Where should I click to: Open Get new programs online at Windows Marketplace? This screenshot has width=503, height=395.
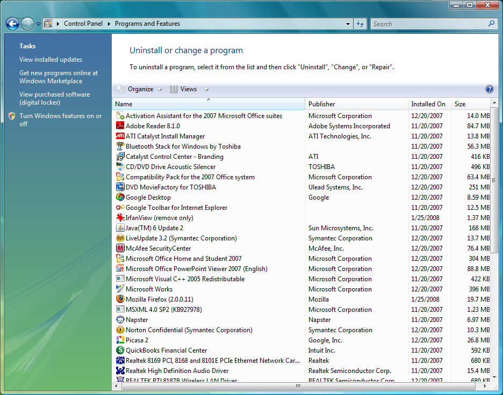pos(59,77)
